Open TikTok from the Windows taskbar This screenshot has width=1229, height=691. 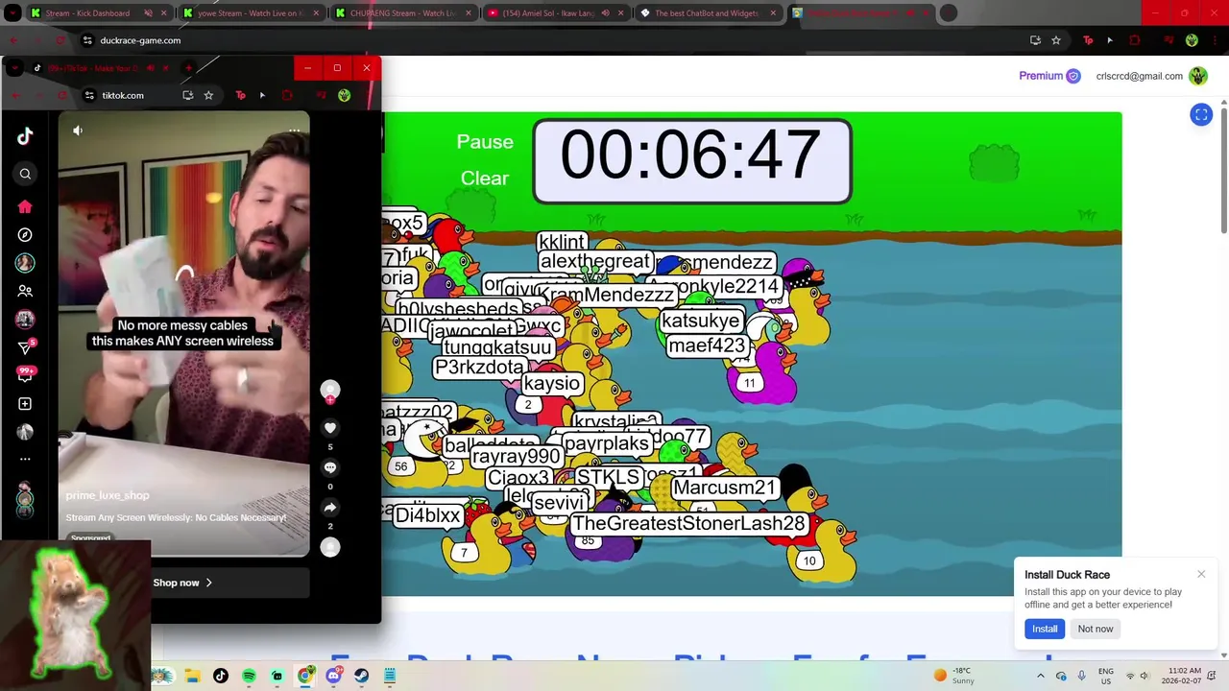tap(221, 676)
